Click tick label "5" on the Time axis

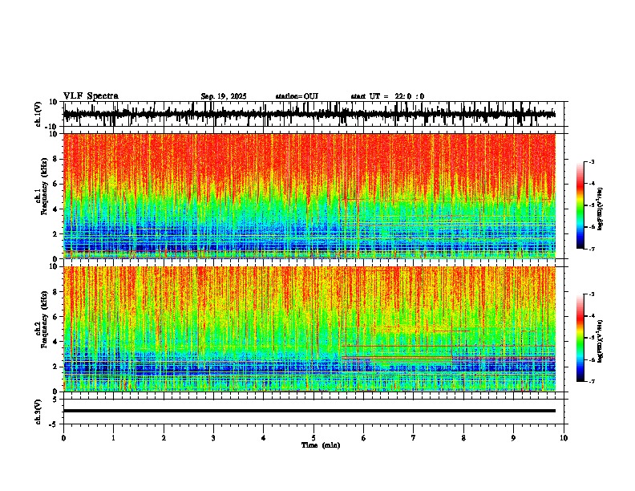coord(313,438)
